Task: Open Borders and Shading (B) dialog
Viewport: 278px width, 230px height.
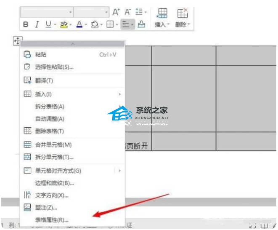Action: pos(73,183)
